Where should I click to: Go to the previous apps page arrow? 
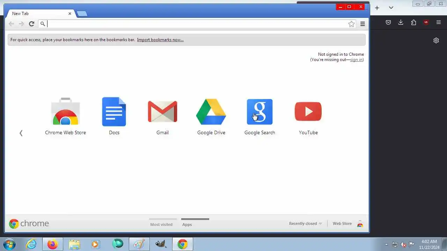point(21,133)
